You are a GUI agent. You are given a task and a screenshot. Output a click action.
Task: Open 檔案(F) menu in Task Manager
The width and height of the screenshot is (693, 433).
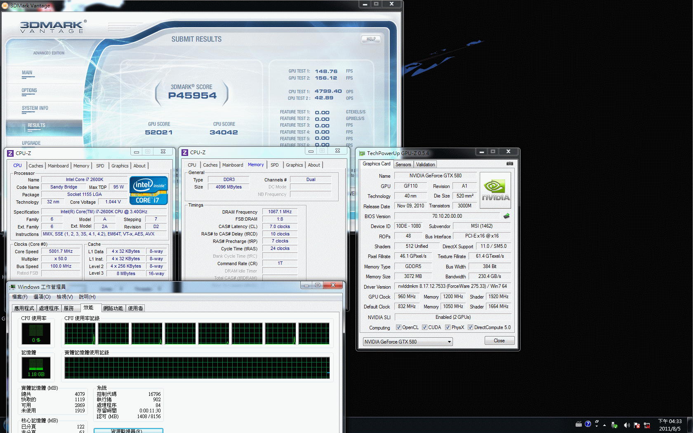point(20,297)
